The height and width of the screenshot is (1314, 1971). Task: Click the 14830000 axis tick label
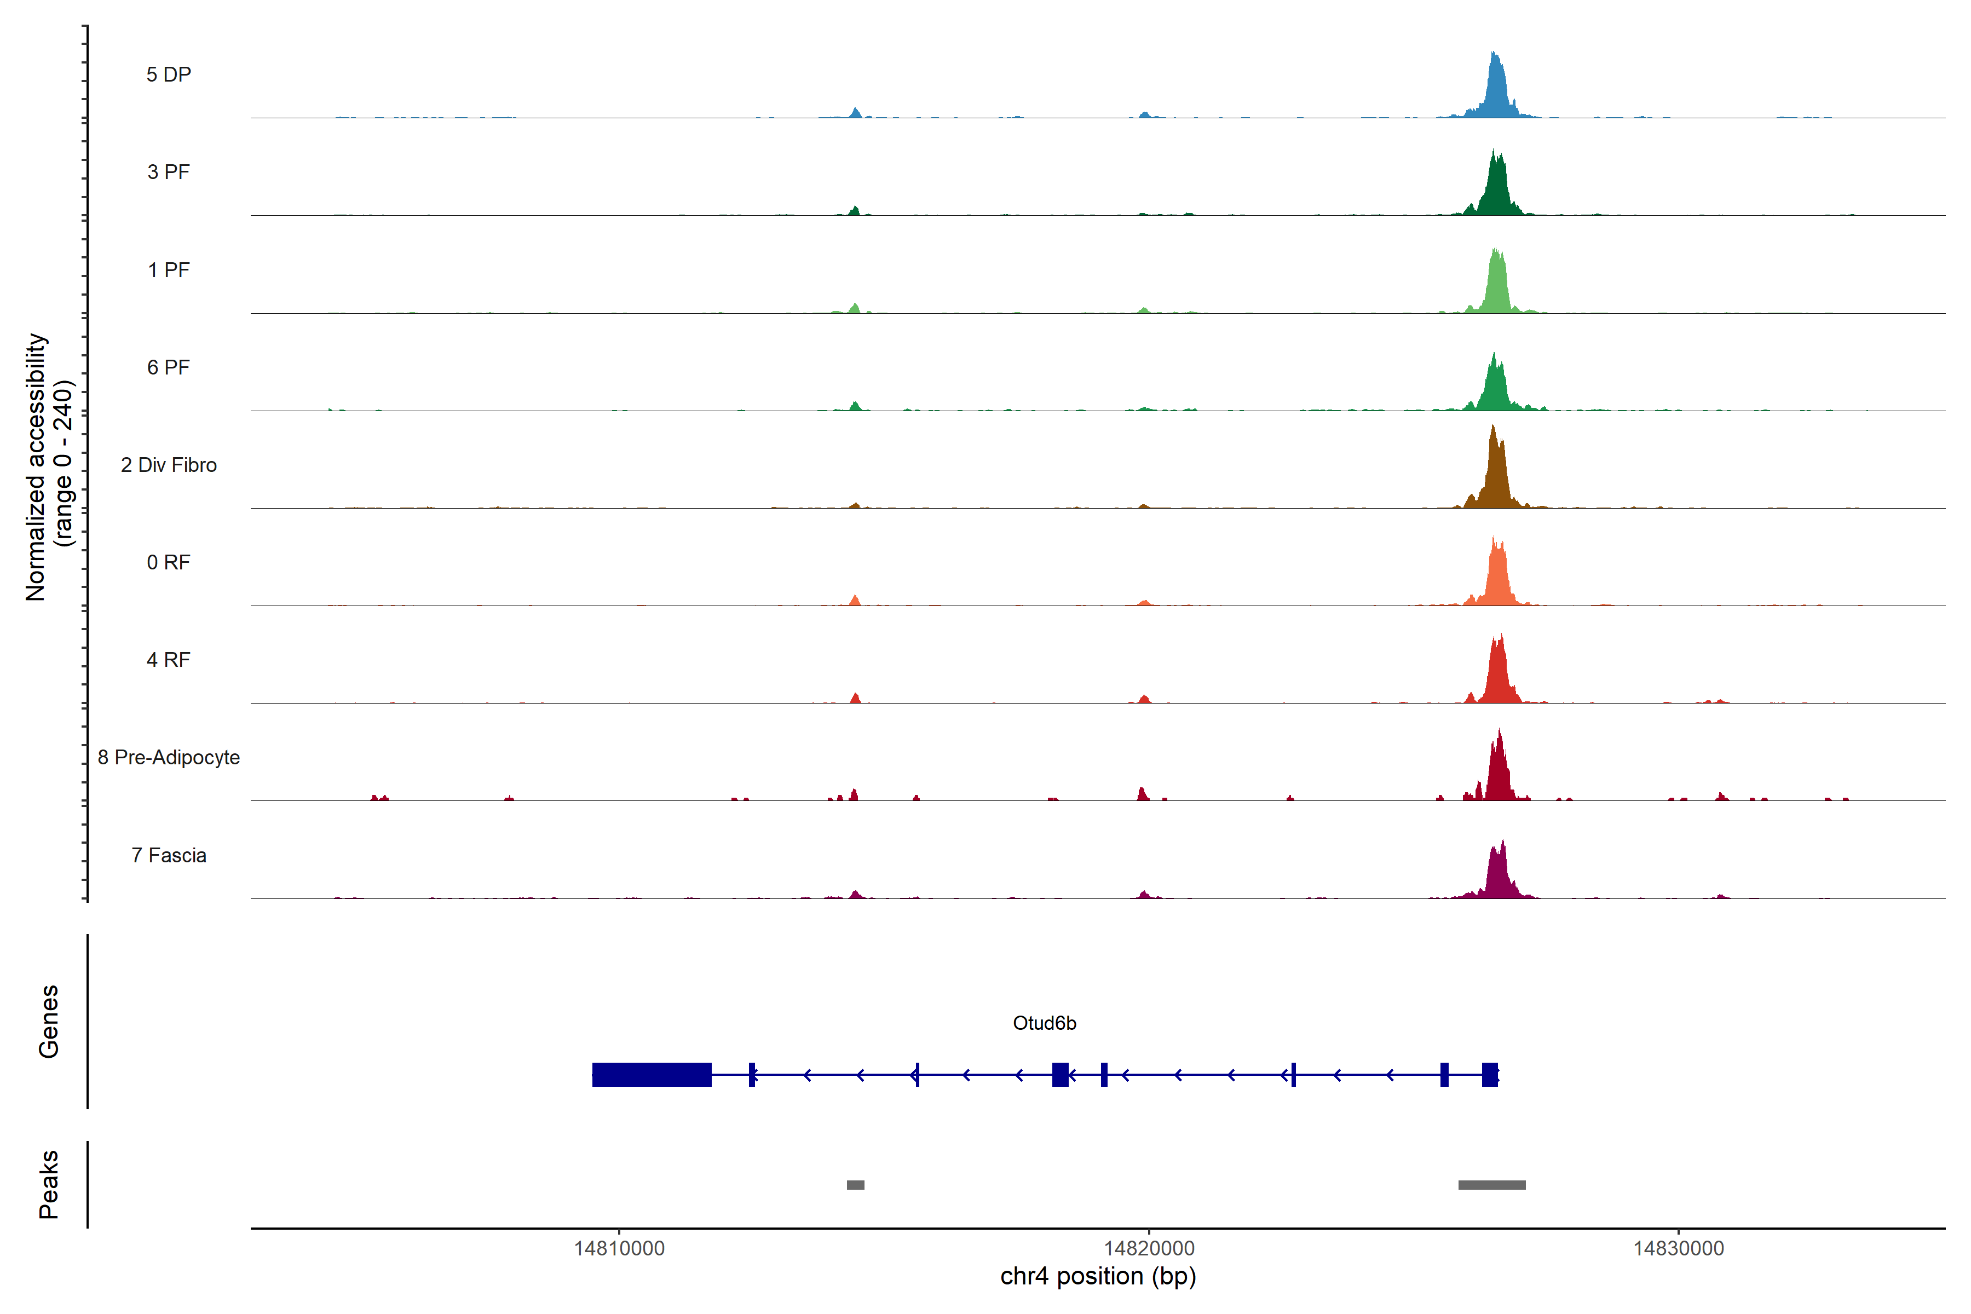1679,1248
